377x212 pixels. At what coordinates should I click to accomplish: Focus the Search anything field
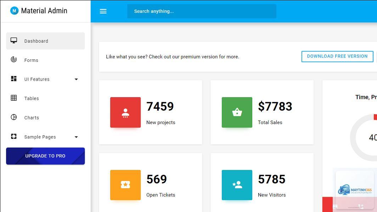[202, 11]
